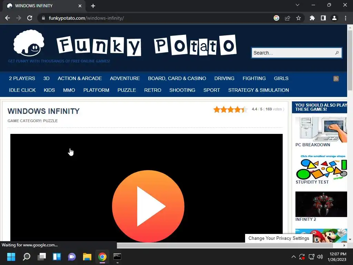353x265 pixels.
Task: Browse the STRATEGY & SIMULATION category
Action: (x=259, y=90)
